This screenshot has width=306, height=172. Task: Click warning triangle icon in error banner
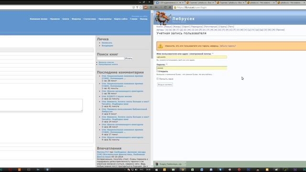click(x=160, y=46)
